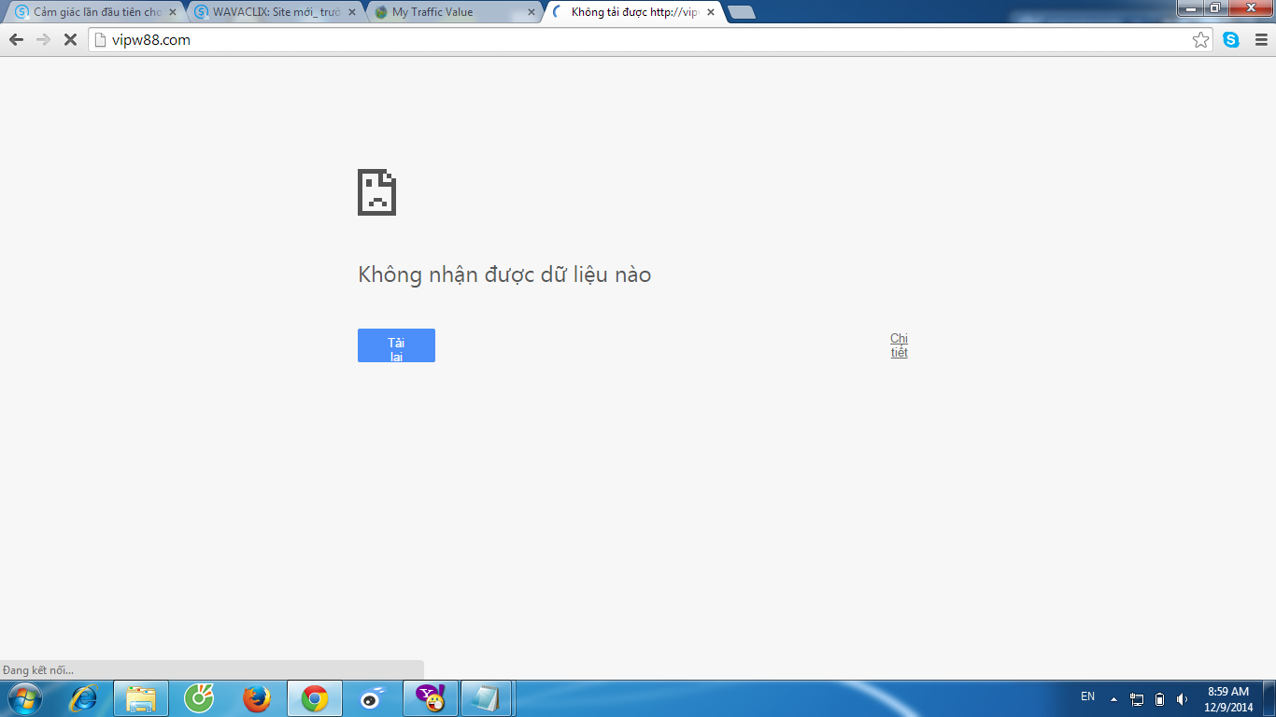Image resolution: width=1276 pixels, height=717 pixels.
Task: Launch Internet Explorer from the taskbar
Action: click(85, 698)
